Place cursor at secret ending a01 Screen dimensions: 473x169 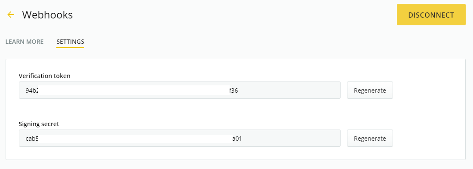[237, 138]
